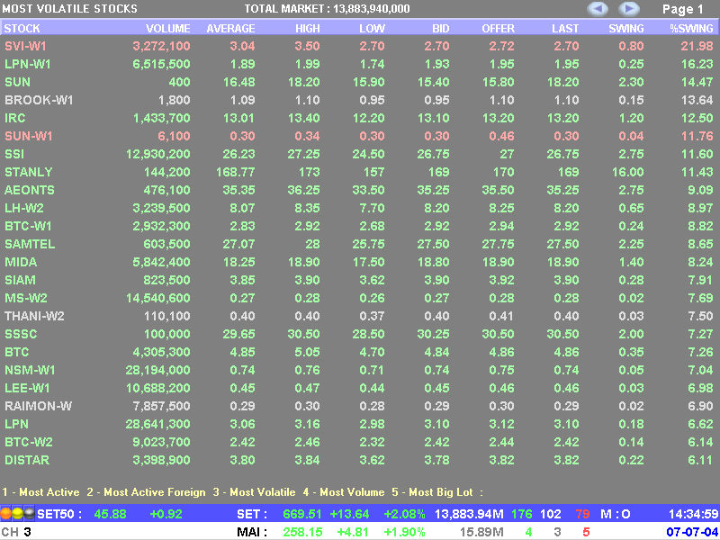Switch to Most Volume view

click(x=344, y=492)
